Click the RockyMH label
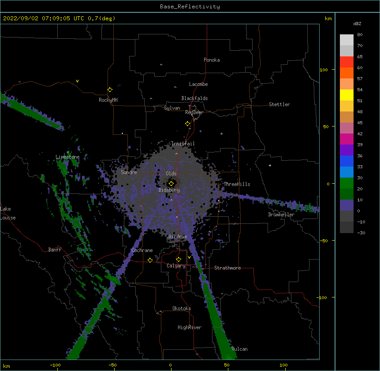This screenshot has width=380, height=371. click(108, 100)
